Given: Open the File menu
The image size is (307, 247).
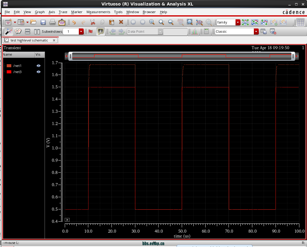Looking at the screenshot, I should point(7,12).
